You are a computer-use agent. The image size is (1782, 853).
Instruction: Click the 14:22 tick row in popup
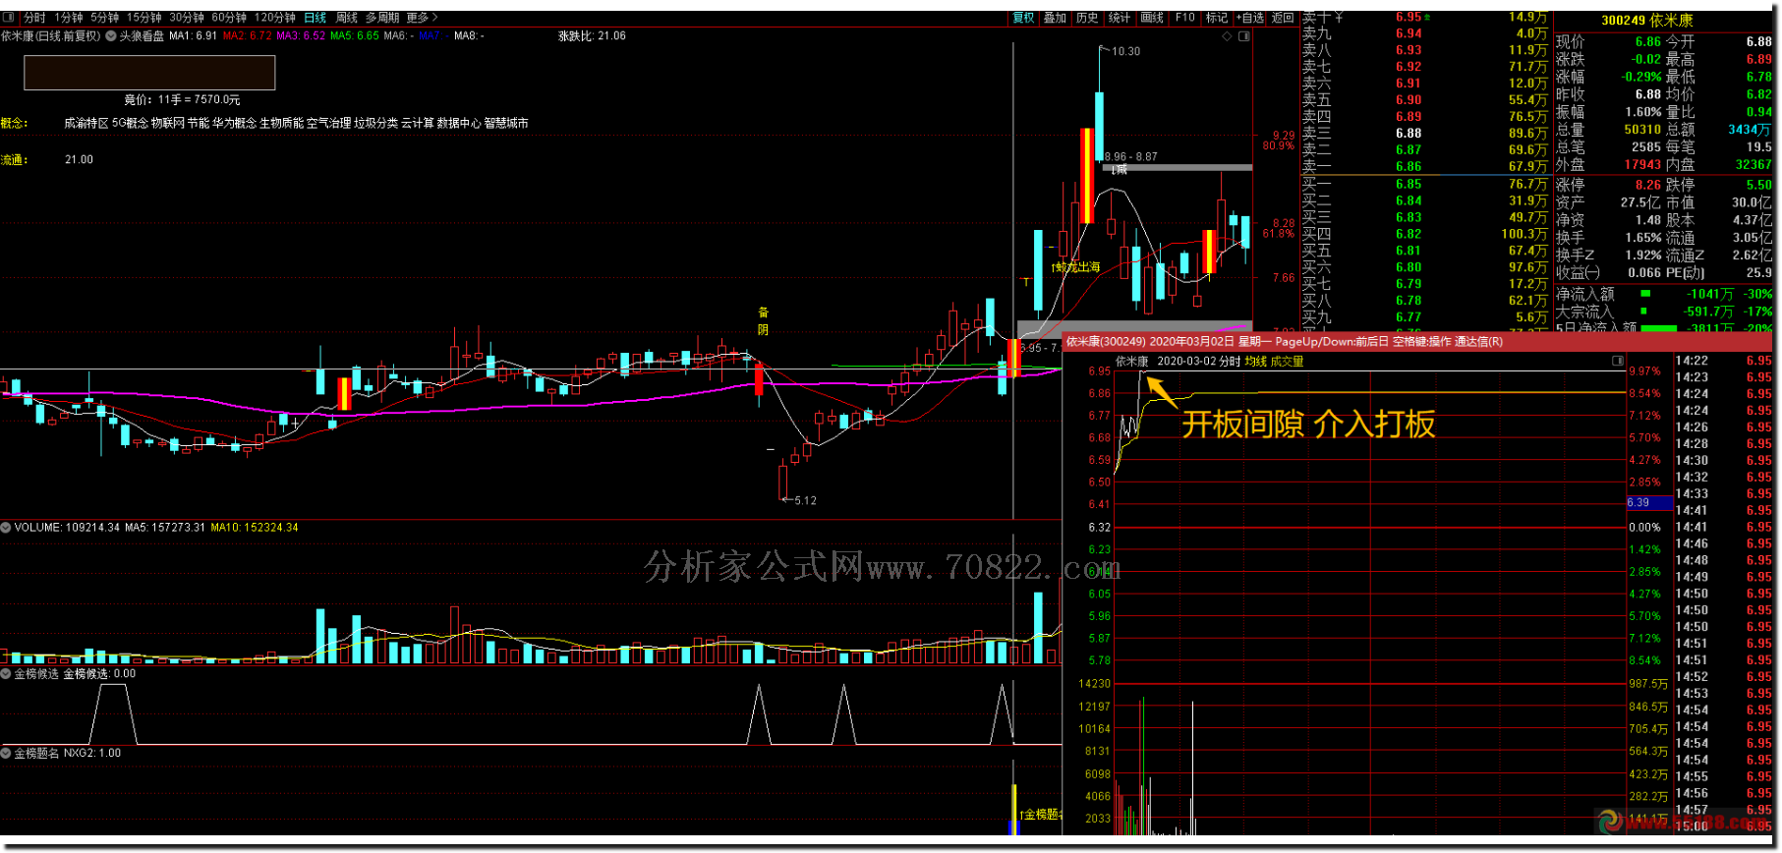point(1724,361)
